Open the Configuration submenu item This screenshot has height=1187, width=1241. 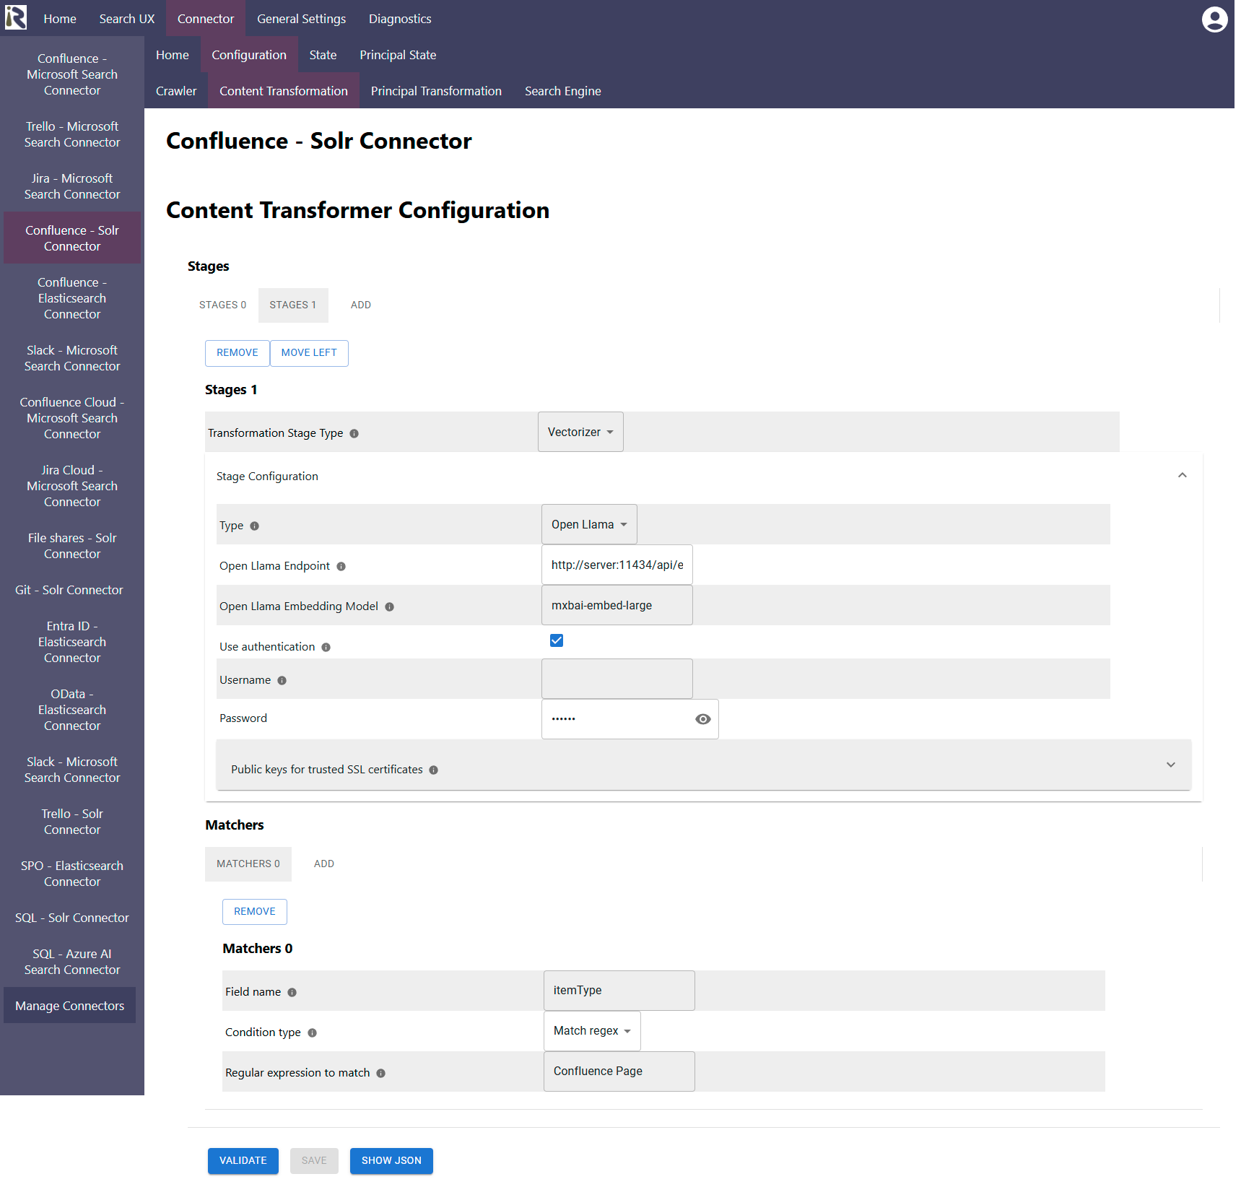tap(249, 55)
